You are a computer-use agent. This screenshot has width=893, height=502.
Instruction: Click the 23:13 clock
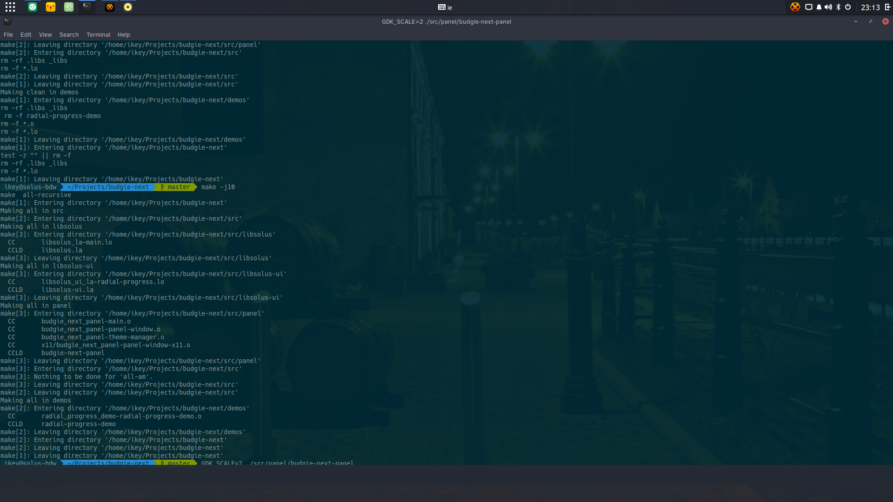coord(870,7)
